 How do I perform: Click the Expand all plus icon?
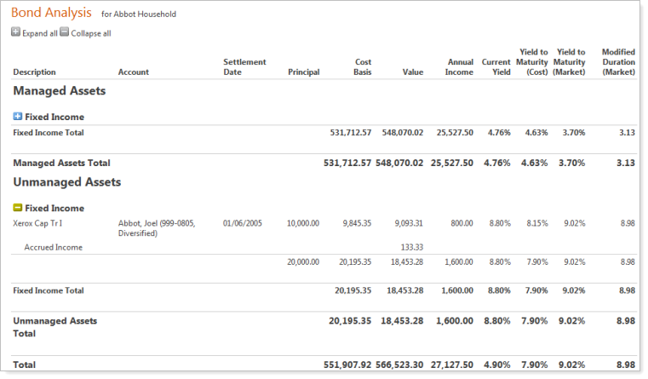pos(15,32)
